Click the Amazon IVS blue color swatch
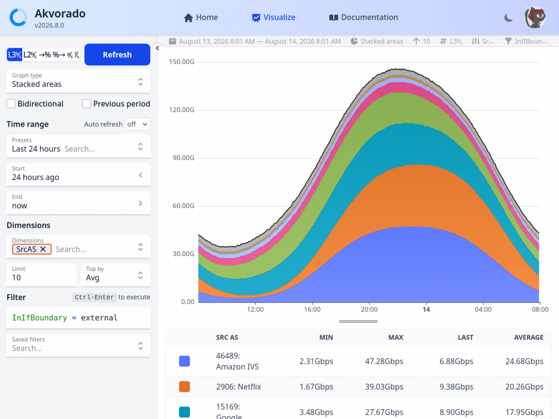Screen dimensions: 559x419 click(x=184, y=361)
